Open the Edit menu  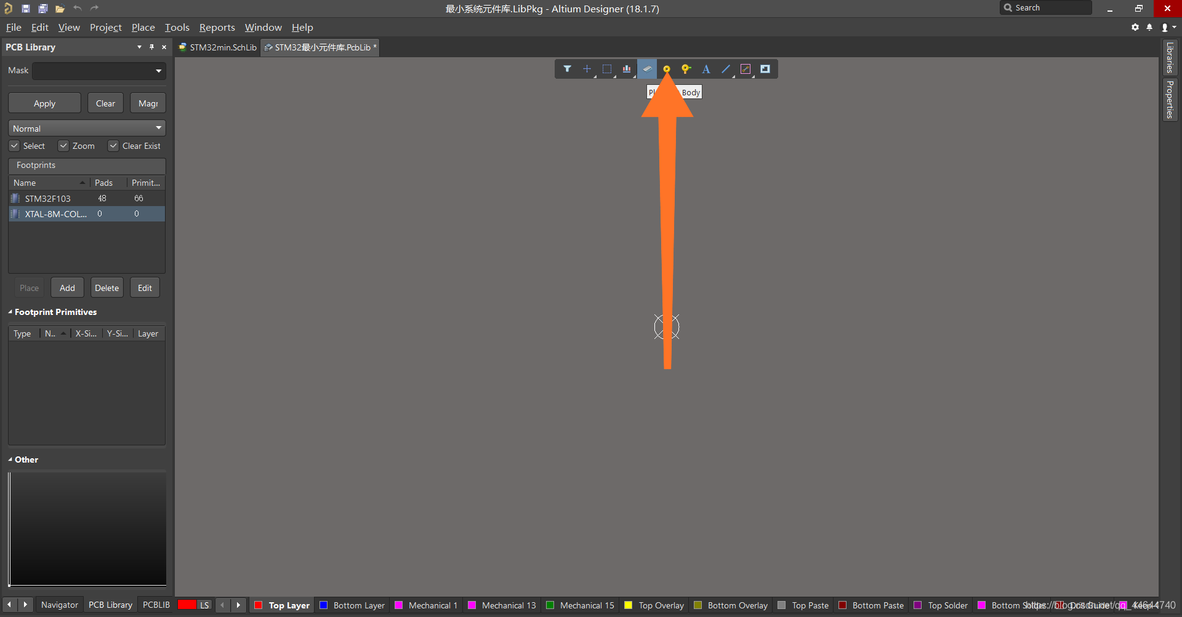tap(40, 27)
